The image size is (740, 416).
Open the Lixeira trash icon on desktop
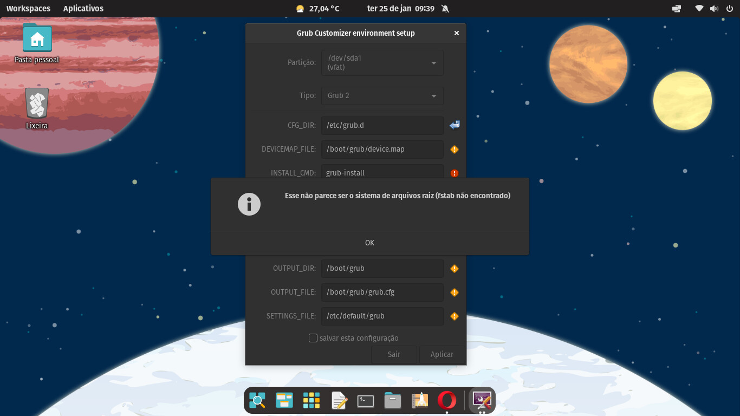[37, 103]
